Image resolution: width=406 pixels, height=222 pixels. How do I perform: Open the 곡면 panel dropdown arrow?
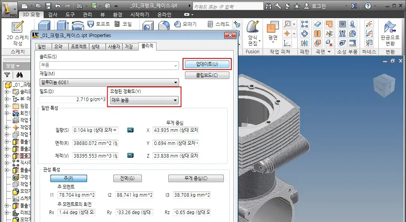point(329,52)
